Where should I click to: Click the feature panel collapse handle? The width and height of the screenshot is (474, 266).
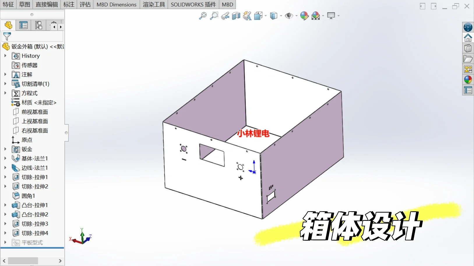[x=66, y=133]
